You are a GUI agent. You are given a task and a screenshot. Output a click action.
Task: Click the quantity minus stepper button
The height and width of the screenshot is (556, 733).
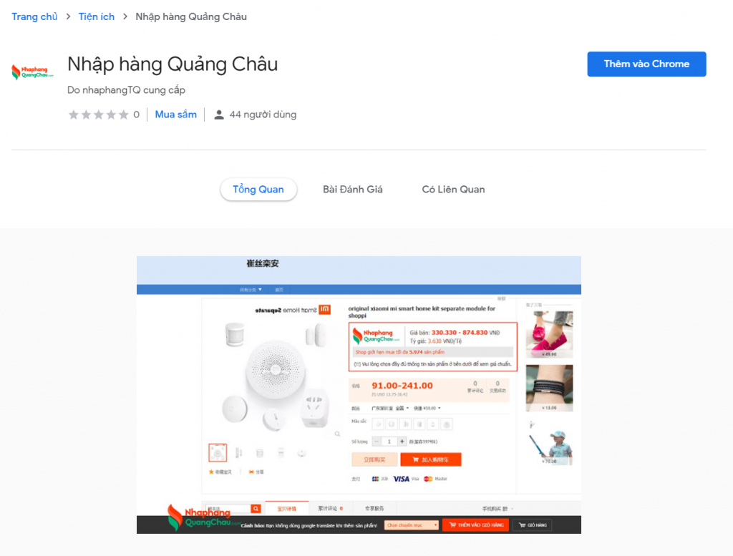pos(377,442)
